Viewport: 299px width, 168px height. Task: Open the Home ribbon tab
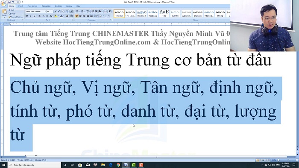click(12, 6)
